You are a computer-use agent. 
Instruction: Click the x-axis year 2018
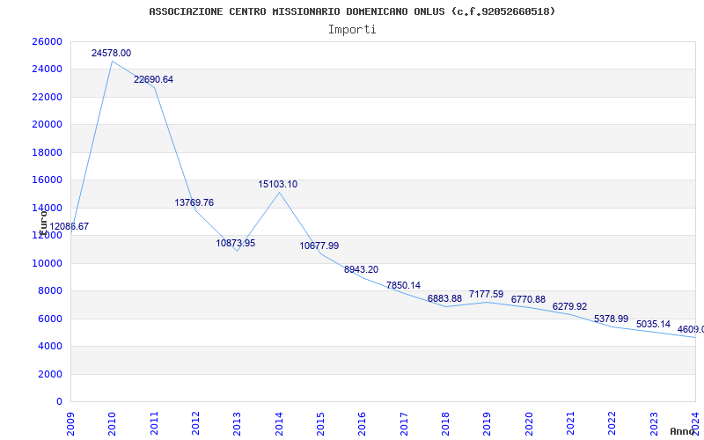(445, 424)
